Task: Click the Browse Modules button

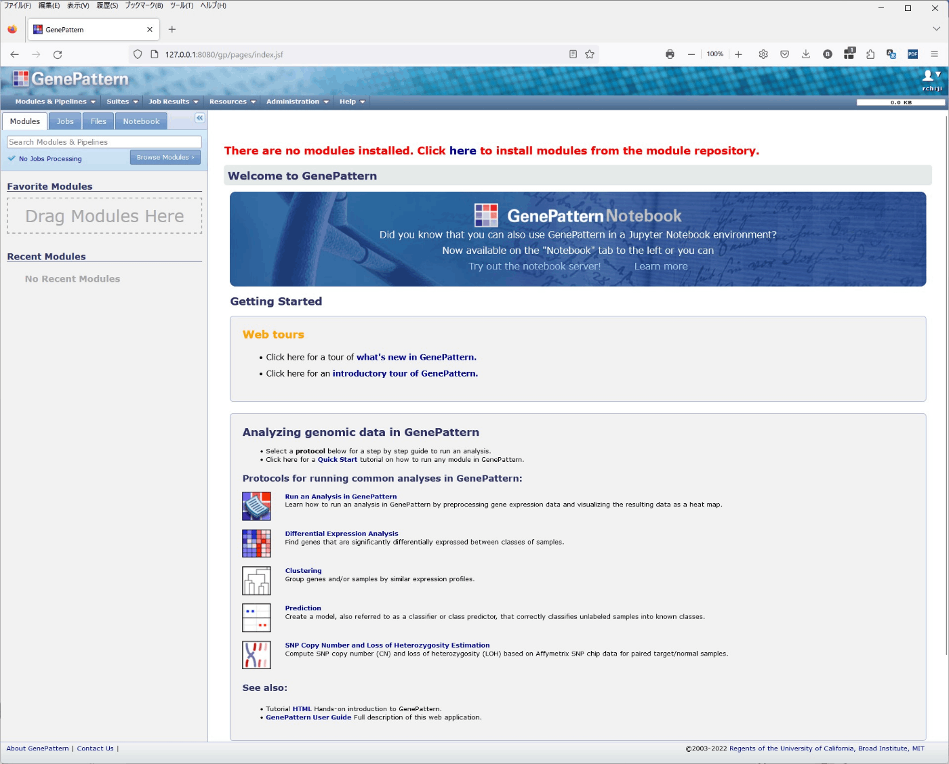Action: [x=165, y=157]
